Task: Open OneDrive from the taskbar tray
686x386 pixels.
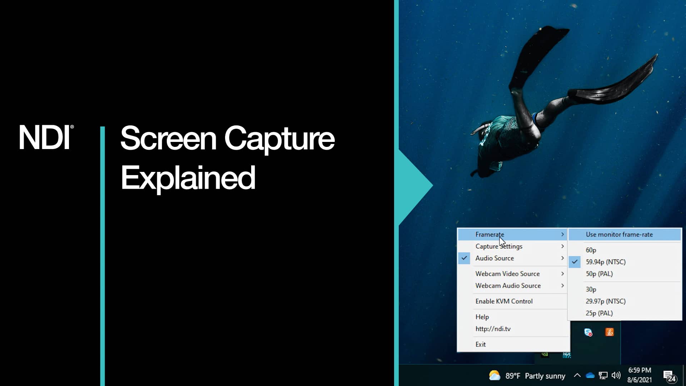Action: point(591,376)
